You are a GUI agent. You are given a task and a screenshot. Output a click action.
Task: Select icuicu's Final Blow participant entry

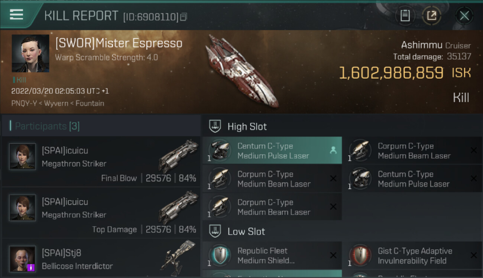(x=101, y=162)
